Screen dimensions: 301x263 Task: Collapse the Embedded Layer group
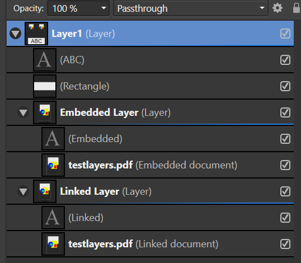pyautogui.click(x=23, y=112)
